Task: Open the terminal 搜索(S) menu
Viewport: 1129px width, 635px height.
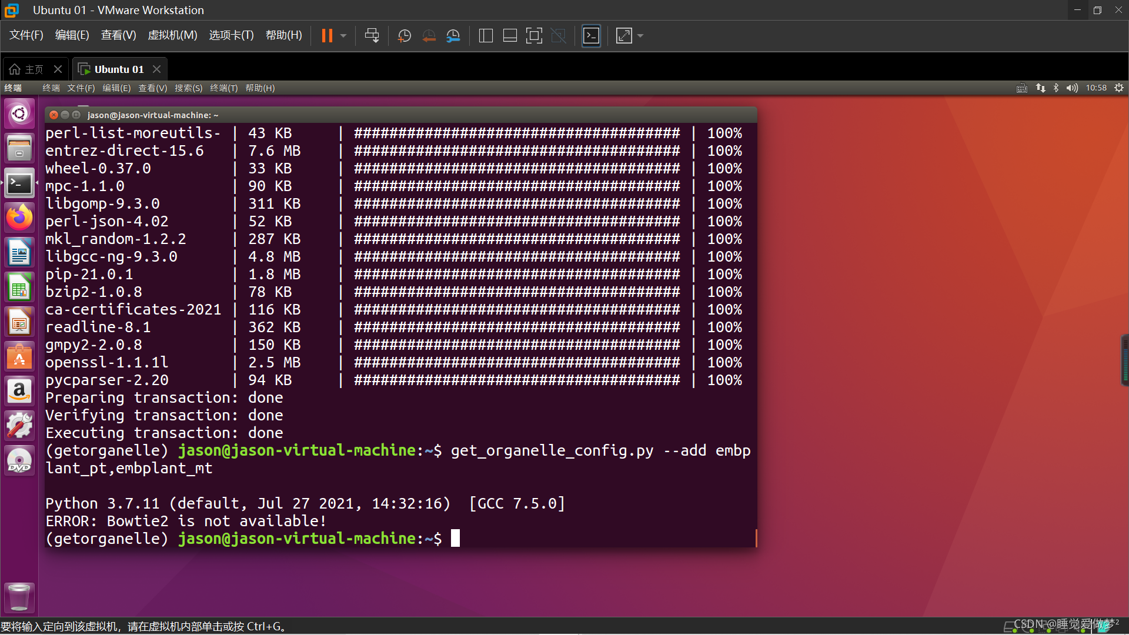Action: coord(188,88)
